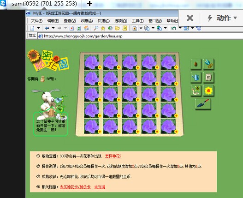Click the 你拥有 58颗 seed count text
The image size is (243, 198).
tap(42, 79)
